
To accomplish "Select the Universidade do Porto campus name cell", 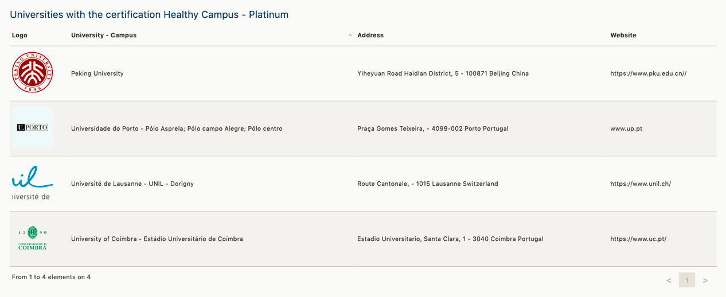I will 177,128.
